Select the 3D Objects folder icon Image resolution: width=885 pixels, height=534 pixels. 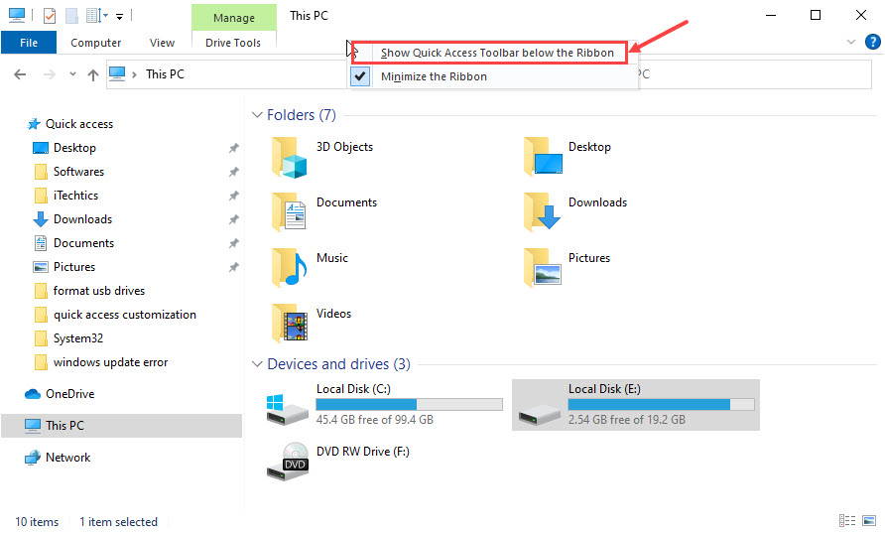pos(289,158)
